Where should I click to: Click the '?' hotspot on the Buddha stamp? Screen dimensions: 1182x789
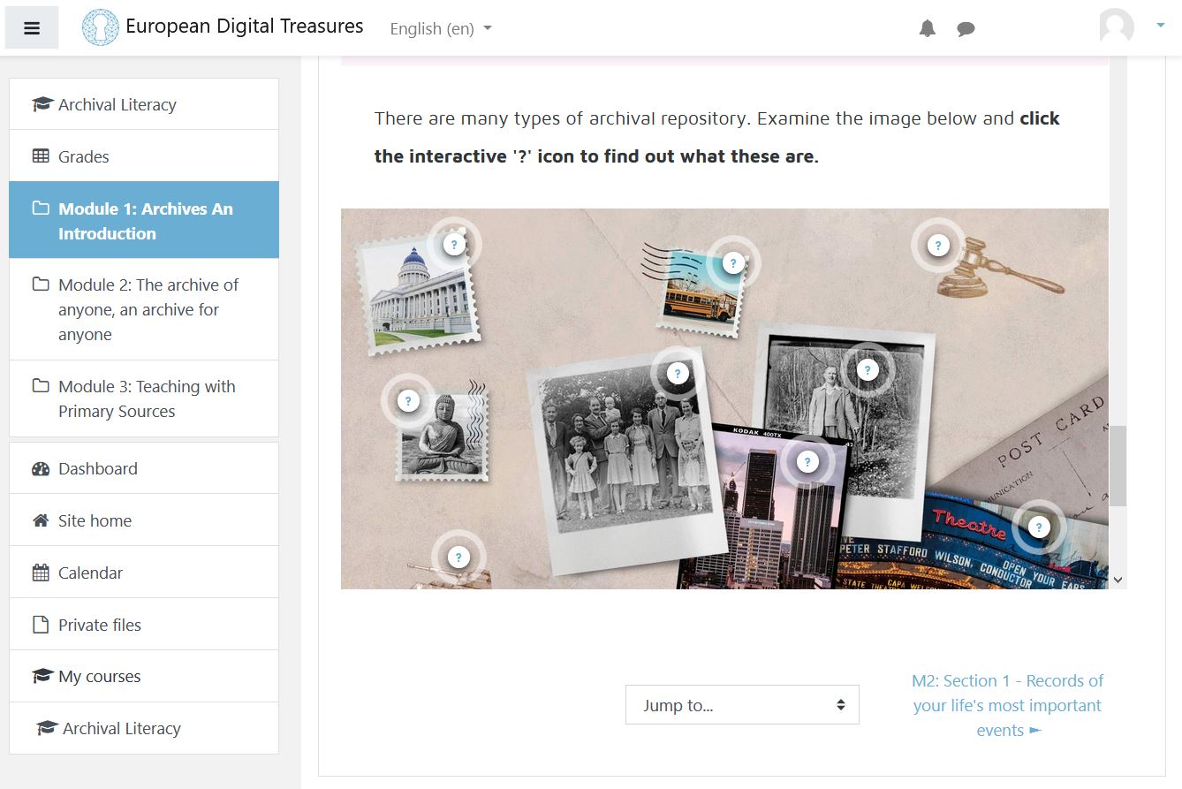[407, 400]
